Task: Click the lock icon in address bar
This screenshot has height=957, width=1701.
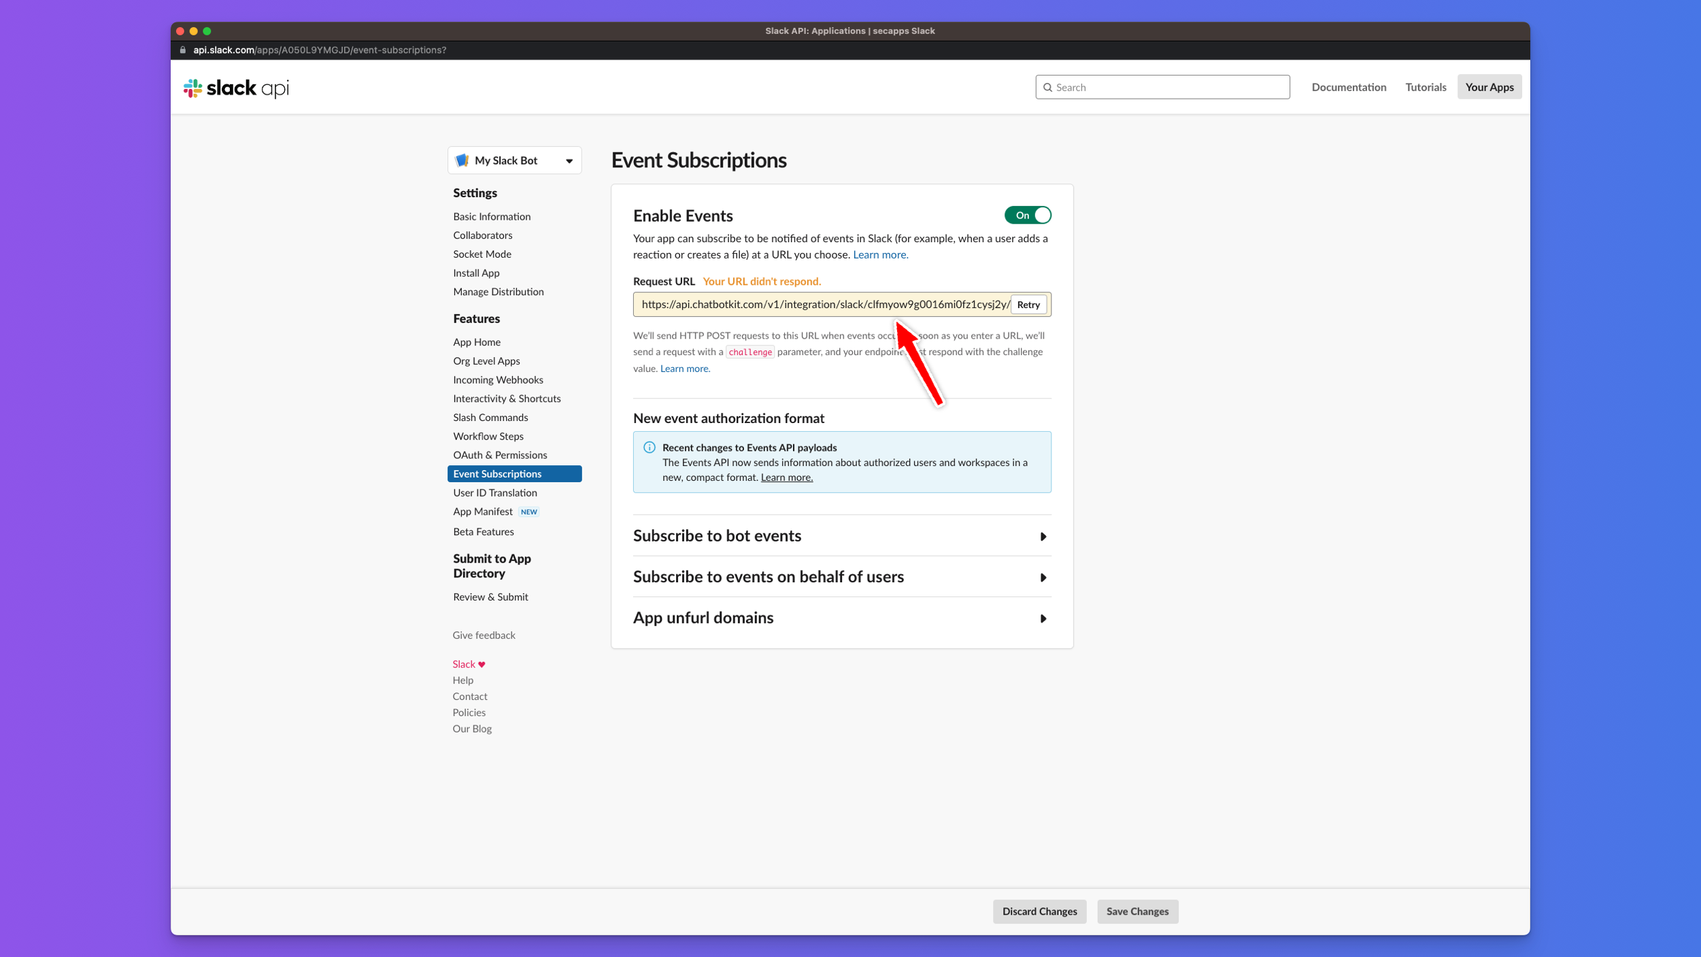Action: pyautogui.click(x=182, y=50)
